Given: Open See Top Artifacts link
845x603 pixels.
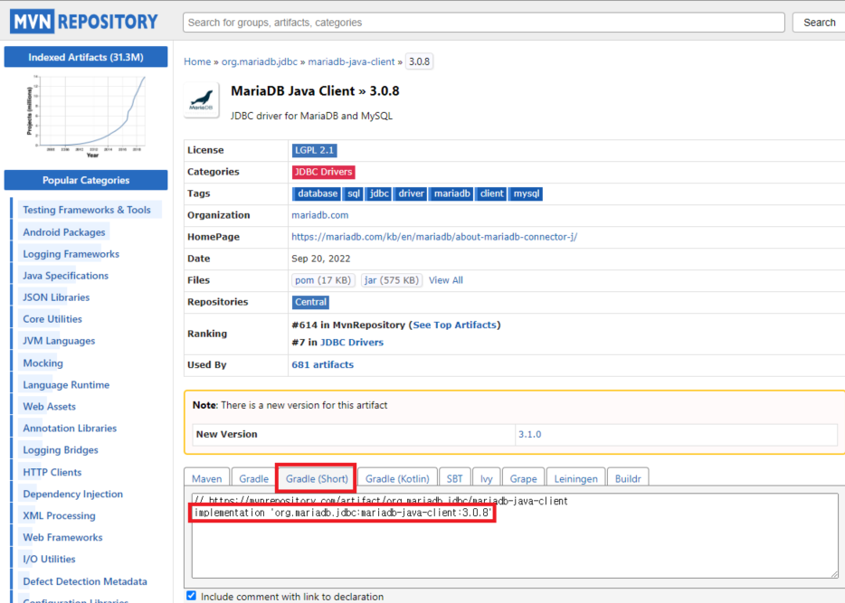Looking at the screenshot, I should (454, 325).
